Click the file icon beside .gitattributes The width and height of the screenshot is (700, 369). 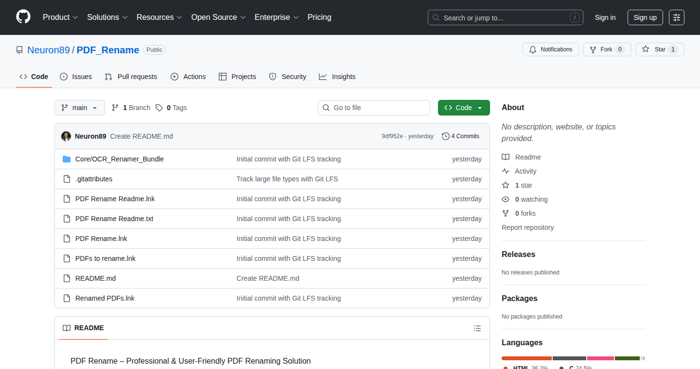point(67,179)
